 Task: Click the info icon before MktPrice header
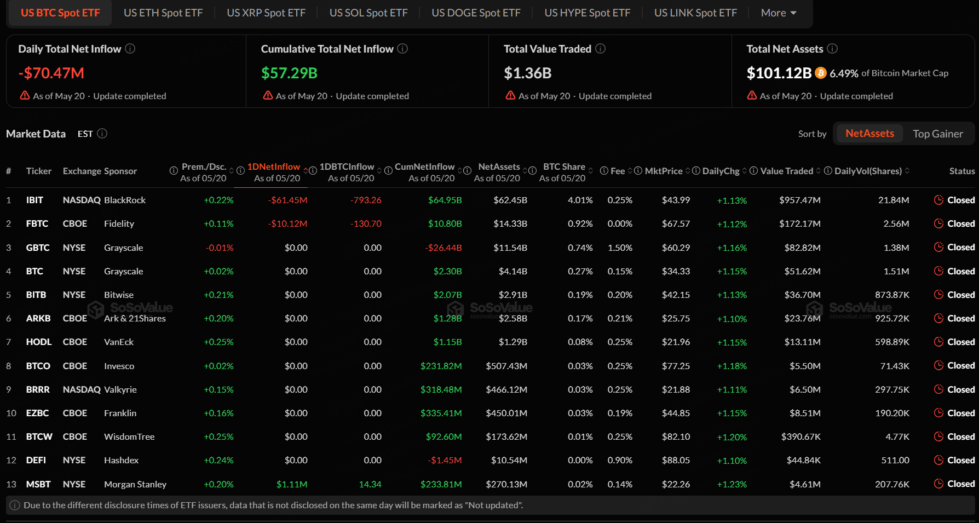[x=638, y=171]
